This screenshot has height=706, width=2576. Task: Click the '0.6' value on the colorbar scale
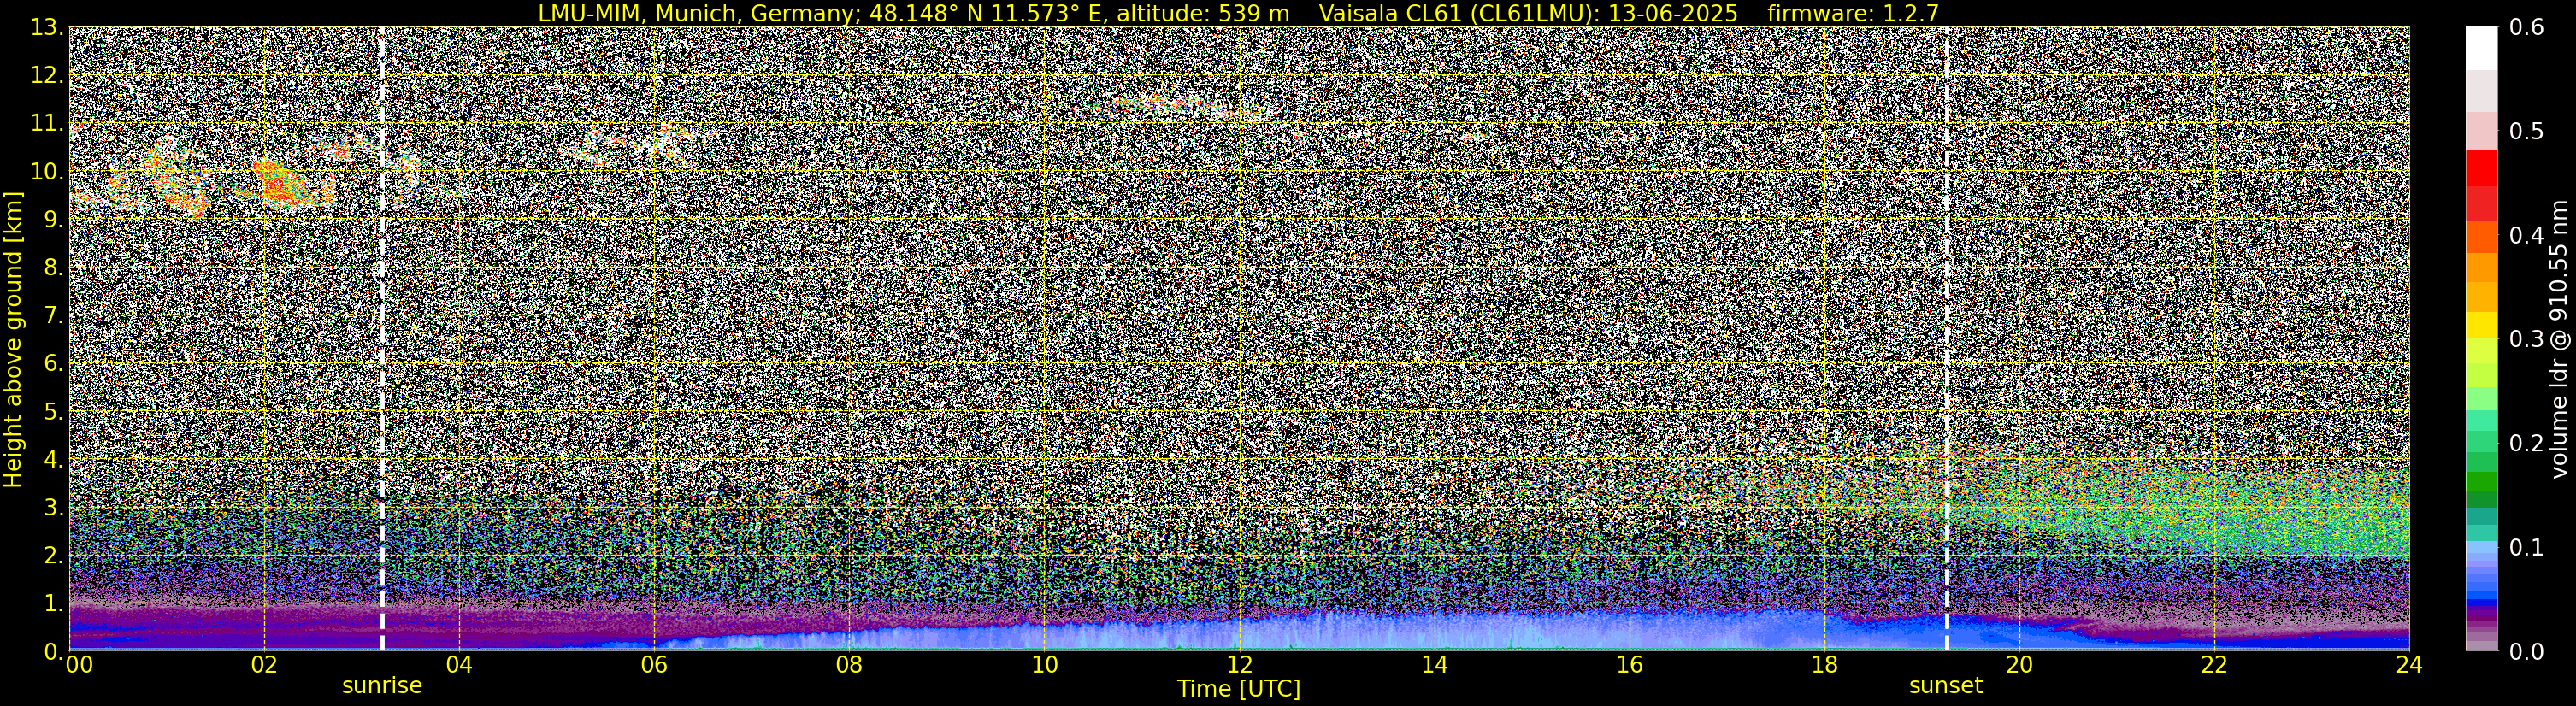2527,28
